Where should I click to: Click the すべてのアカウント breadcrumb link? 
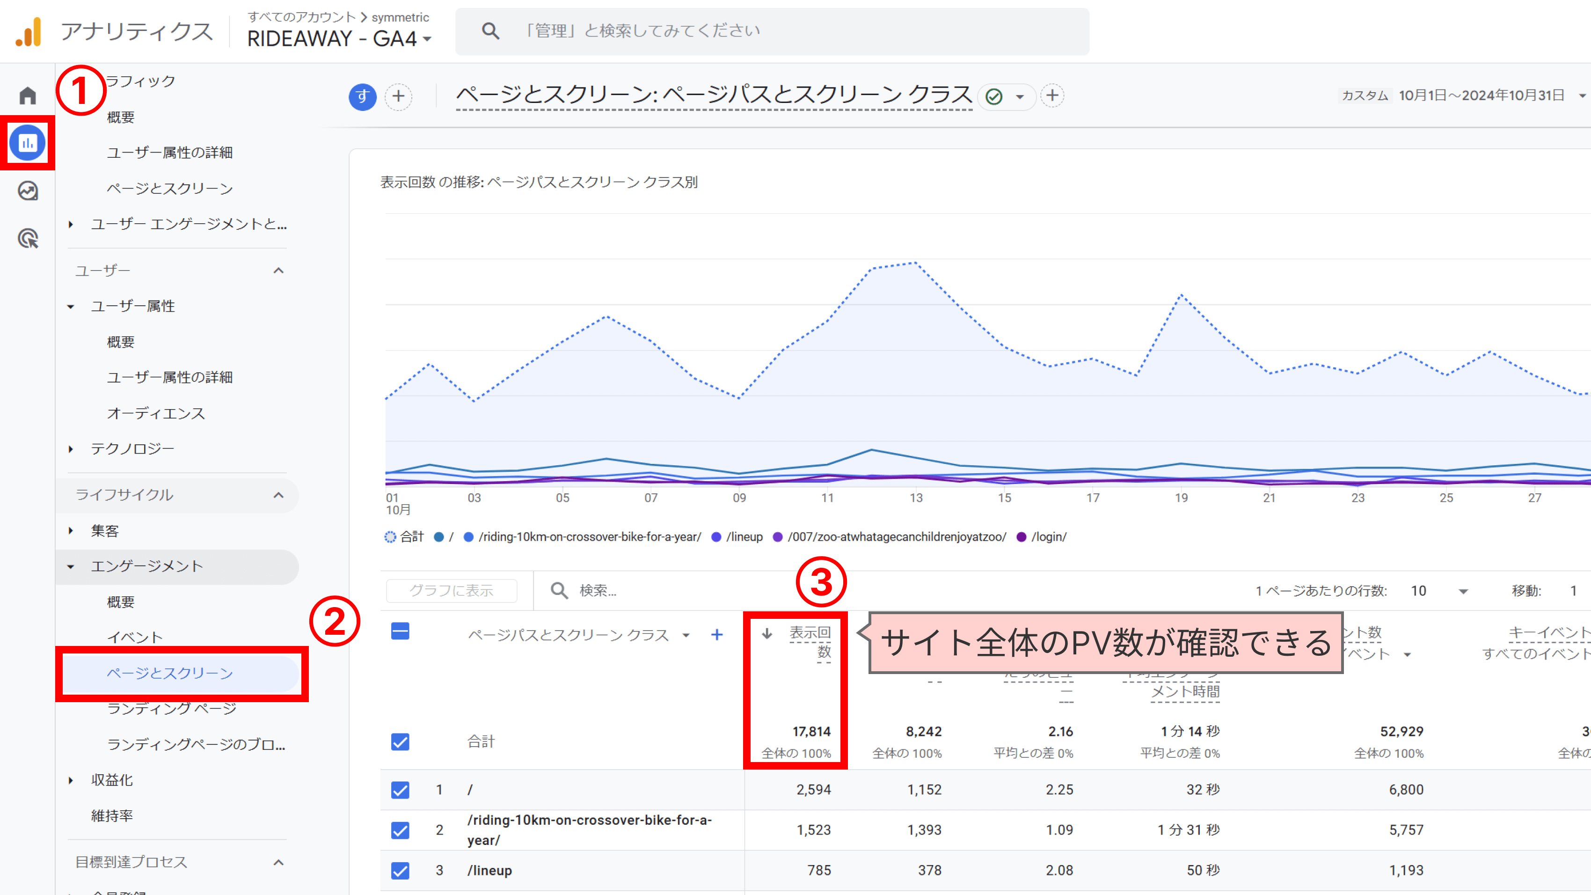coord(301,17)
